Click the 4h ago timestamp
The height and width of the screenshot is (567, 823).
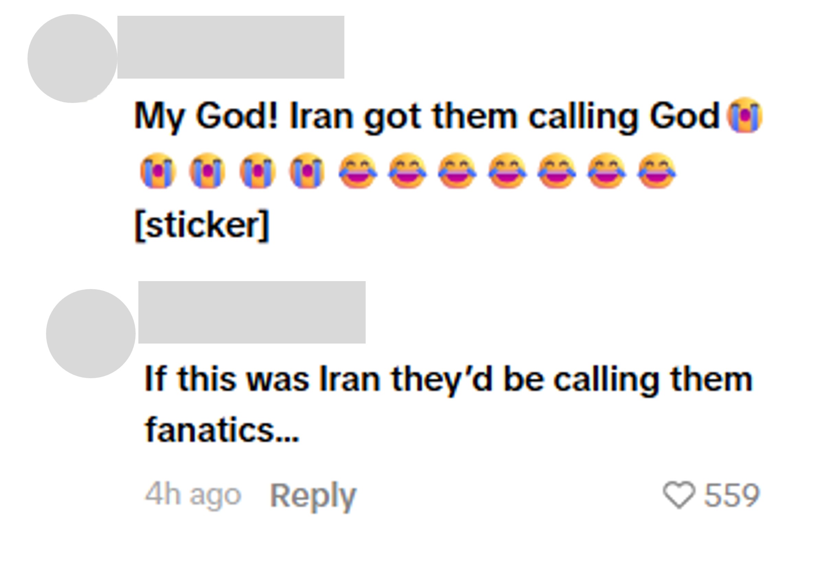click(193, 495)
